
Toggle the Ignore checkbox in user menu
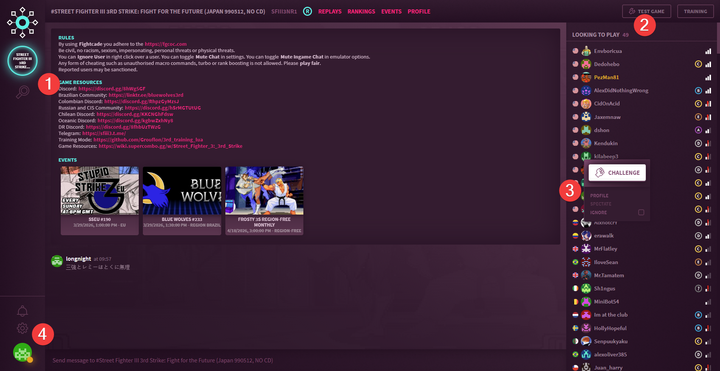click(x=641, y=212)
